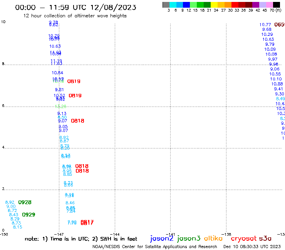Click the light green '13.26' wave height
Viewport: 285px width, 250px height.
point(60,106)
